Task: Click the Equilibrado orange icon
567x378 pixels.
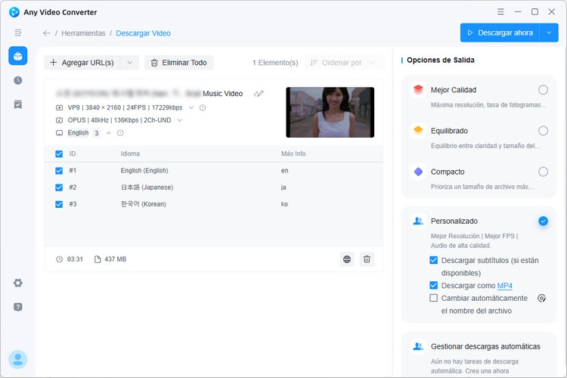Action: (x=418, y=130)
